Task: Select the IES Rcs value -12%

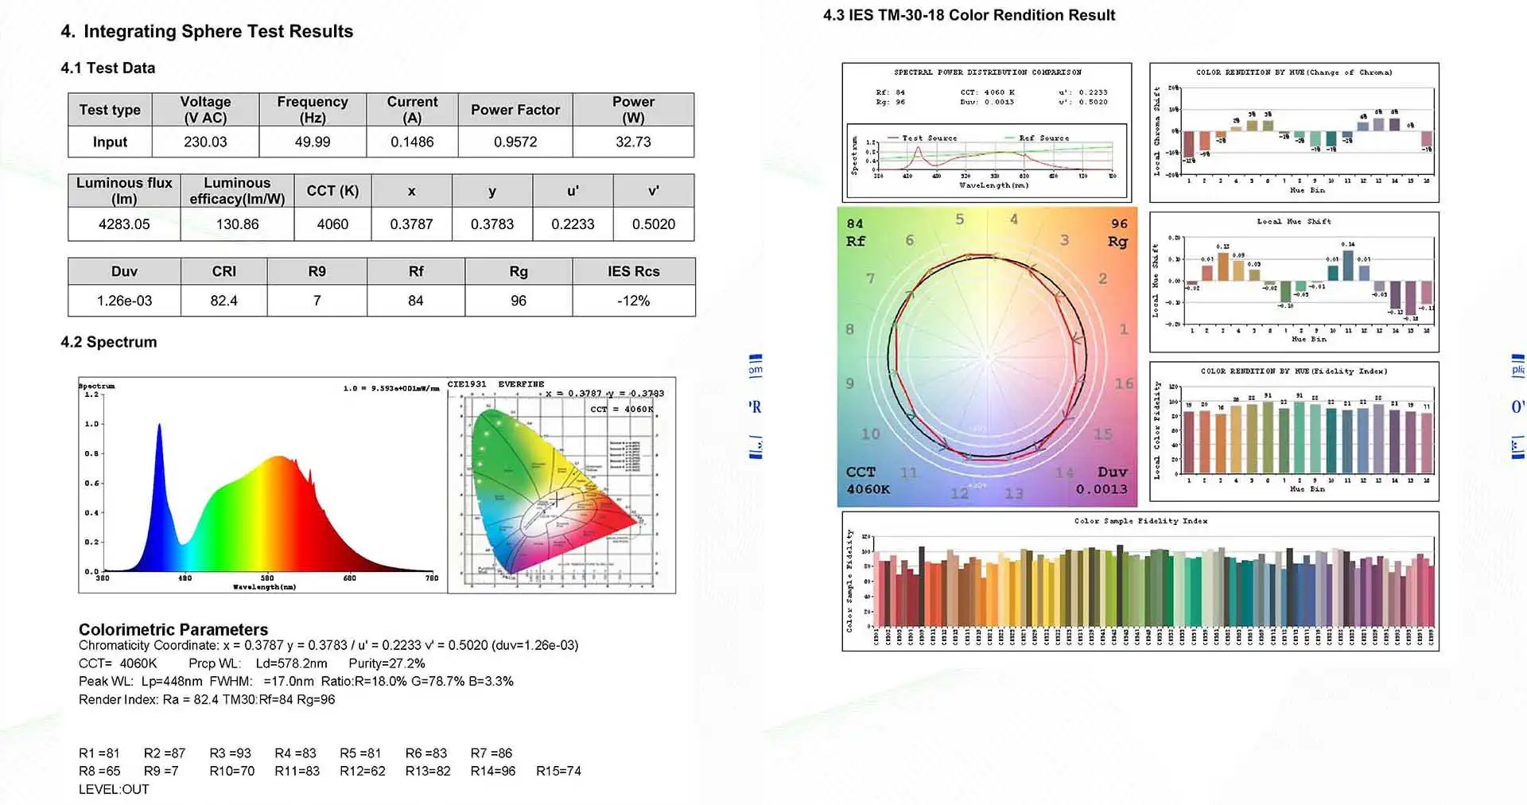Action: click(x=634, y=301)
